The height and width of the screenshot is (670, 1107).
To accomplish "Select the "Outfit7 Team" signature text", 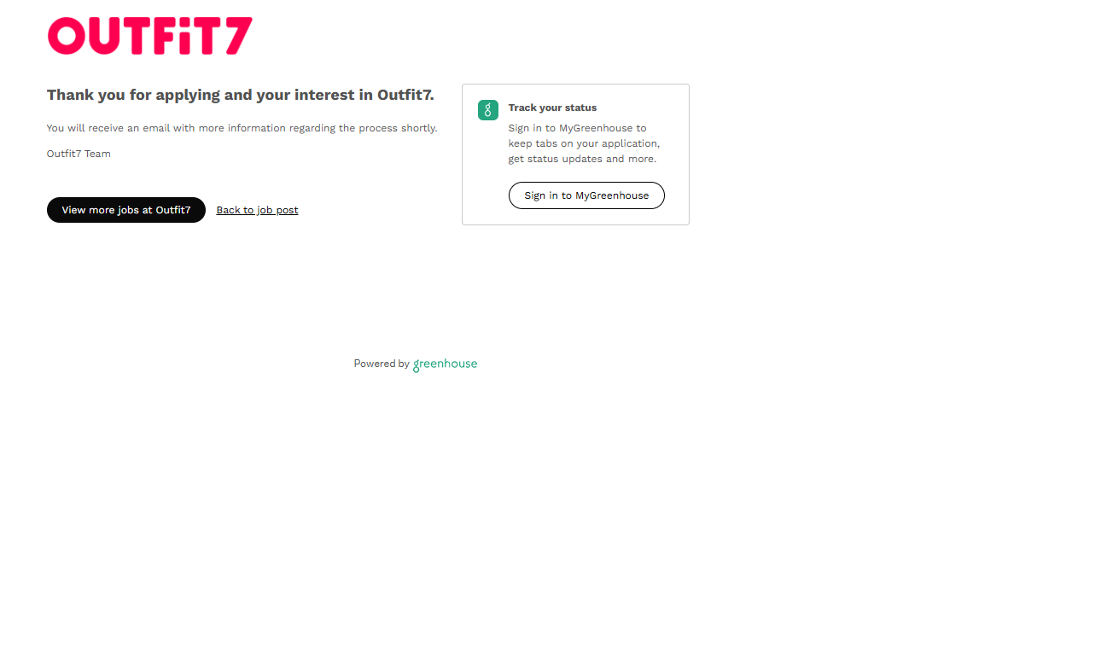I will 79,154.
